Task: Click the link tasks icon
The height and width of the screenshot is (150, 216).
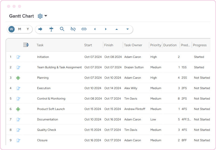Action: (84, 29)
